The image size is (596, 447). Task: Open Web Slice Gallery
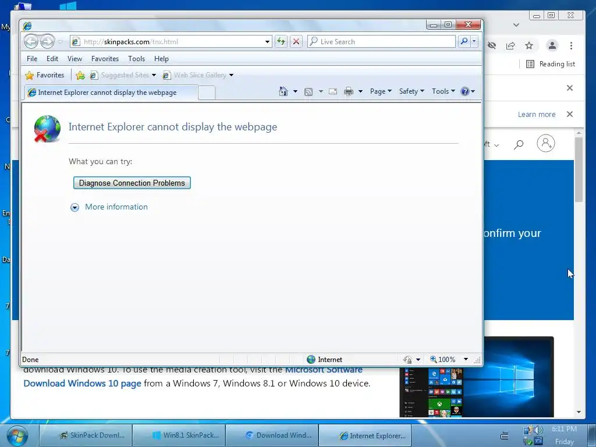[198, 75]
